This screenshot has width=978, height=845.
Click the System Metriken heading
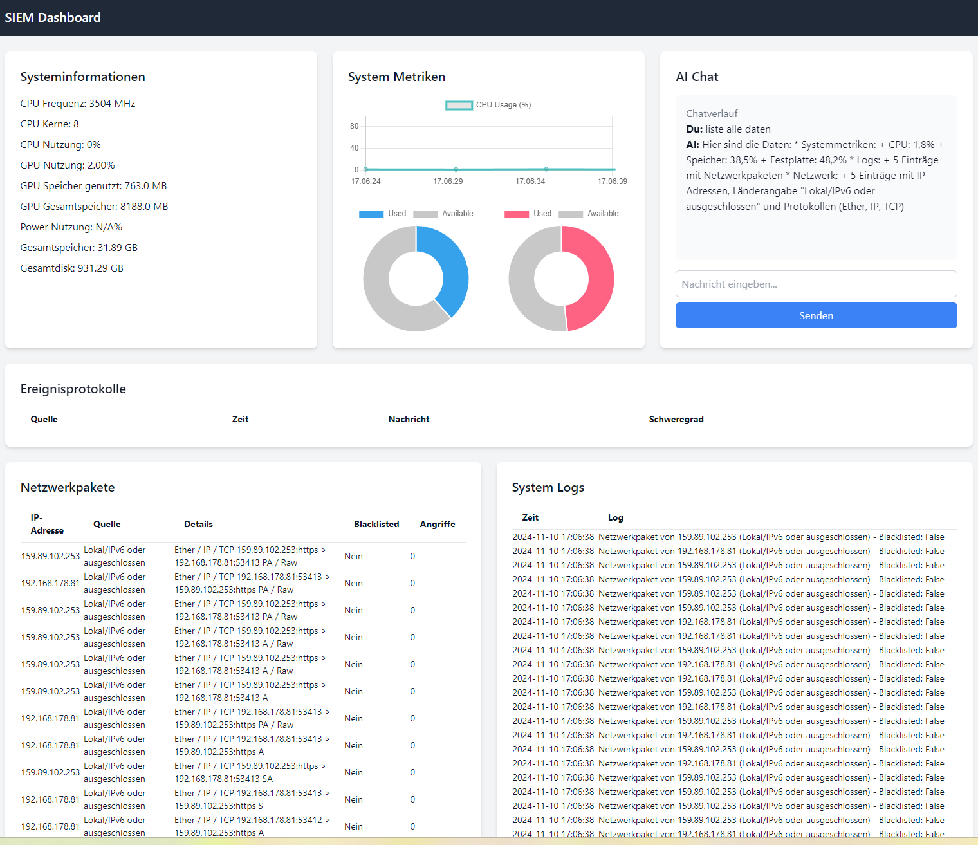(396, 77)
